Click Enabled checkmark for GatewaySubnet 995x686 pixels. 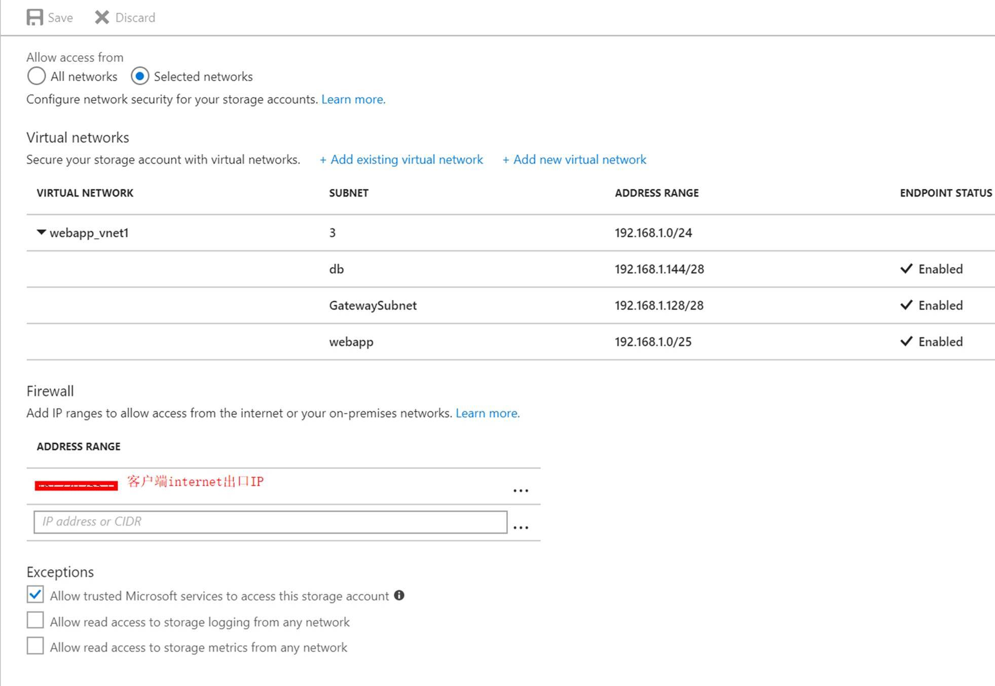point(906,305)
